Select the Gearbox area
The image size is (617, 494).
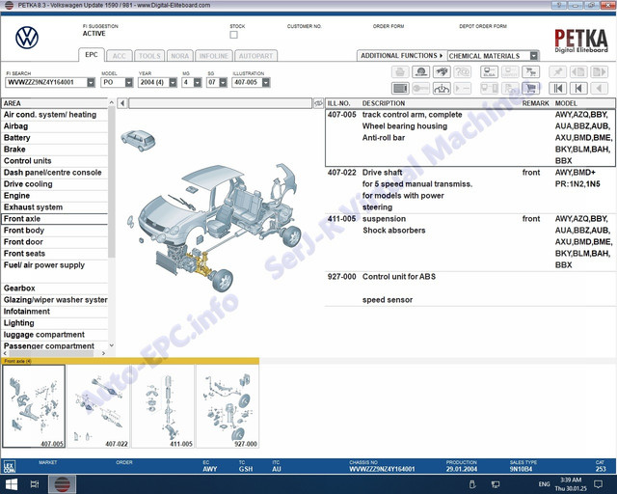tap(55, 288)
